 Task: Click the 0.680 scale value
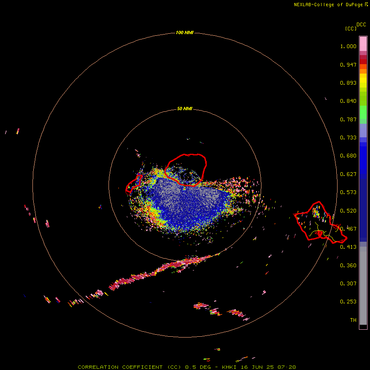tap(348, 156)
